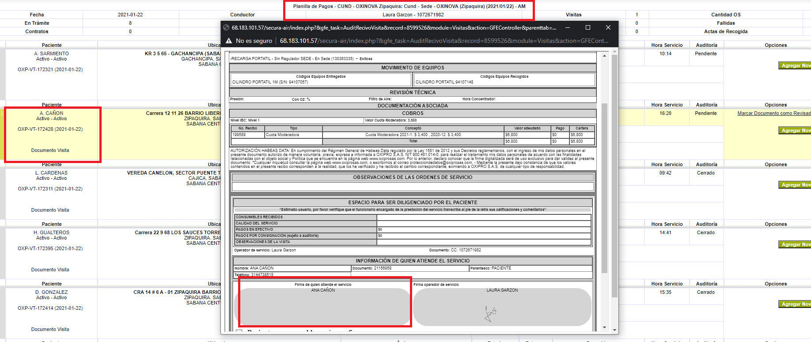
Task: Click the empty Ana Cañon signature area
Action: 323,307
